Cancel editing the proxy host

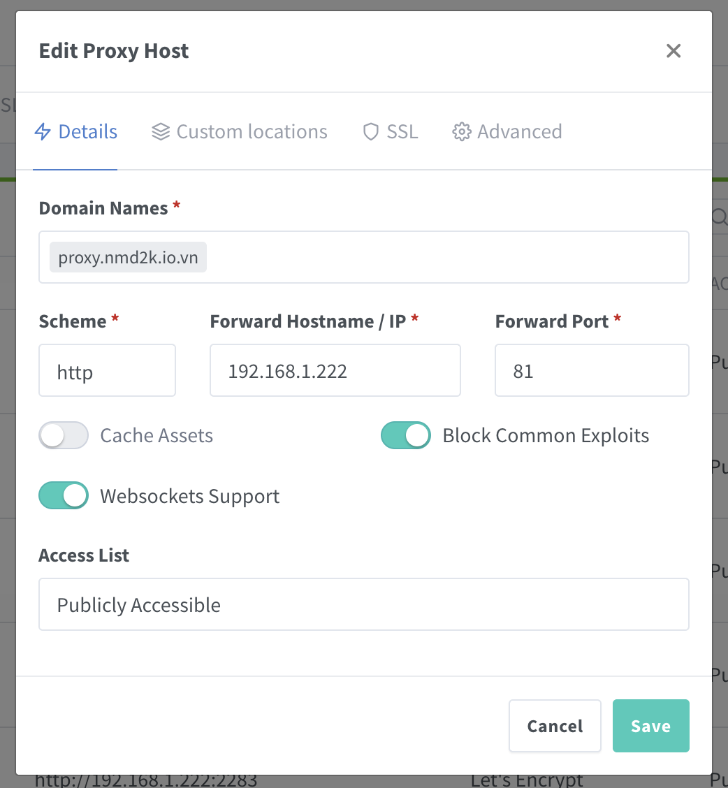pyautogui.click(x=555, y=726)
